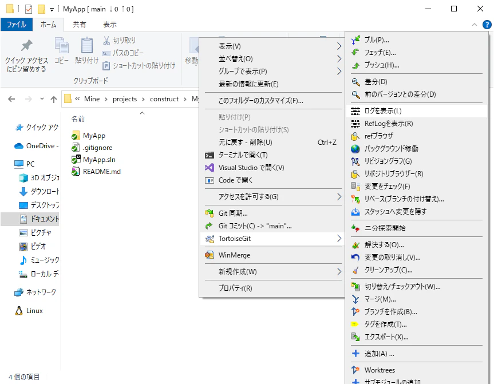Open Diff (差分) via its magnifier icon
This screenshot has height=384, width=494.
355,82
